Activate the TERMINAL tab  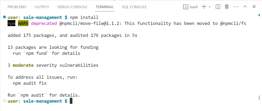104,7
